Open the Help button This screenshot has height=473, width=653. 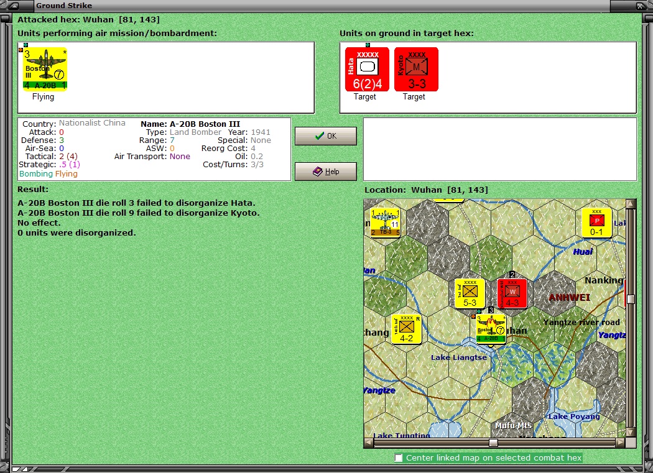pos(326,172)
